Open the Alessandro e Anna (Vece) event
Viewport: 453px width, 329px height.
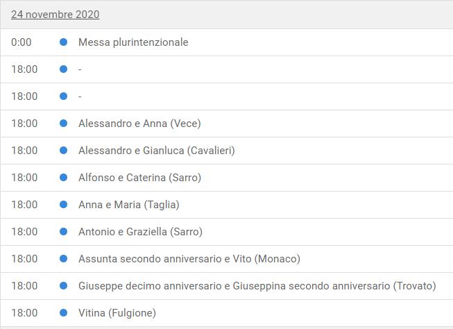point(139,124)
